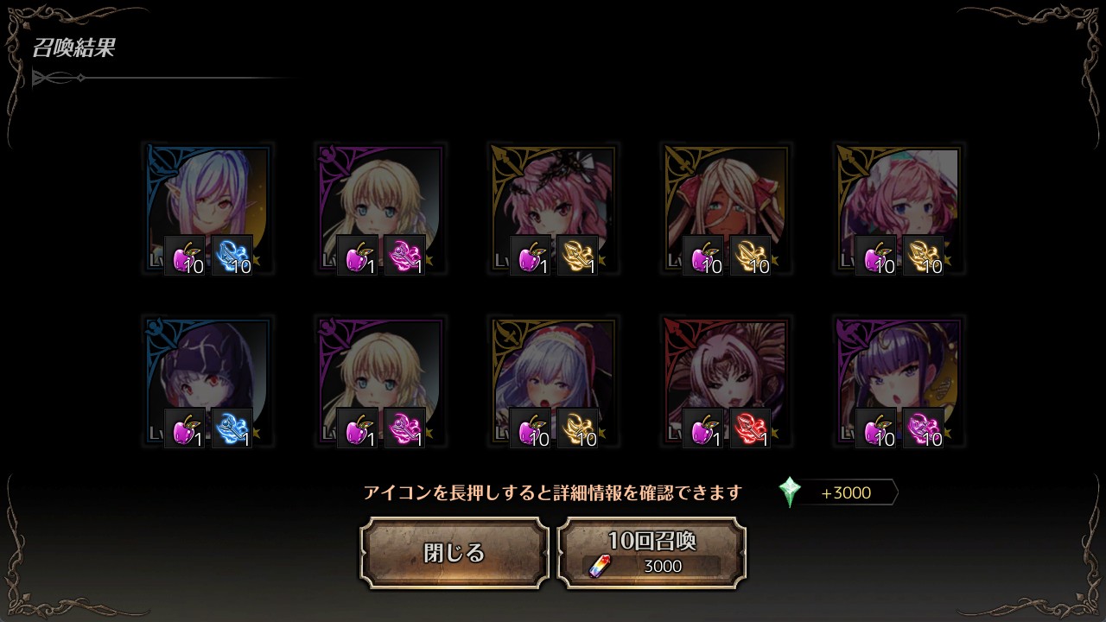Click blue crystal icon on elf card
This screenshot has height=622, width=1106.
coord(232,256)
